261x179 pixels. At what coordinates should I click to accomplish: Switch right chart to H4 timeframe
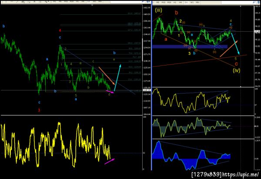coord(180,2)
